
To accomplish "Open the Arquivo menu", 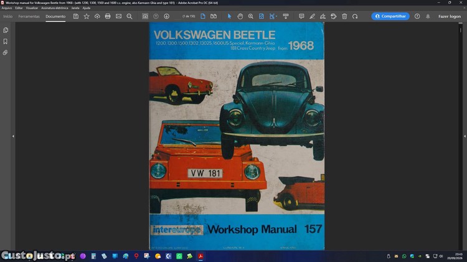I will tap(7, 8).
